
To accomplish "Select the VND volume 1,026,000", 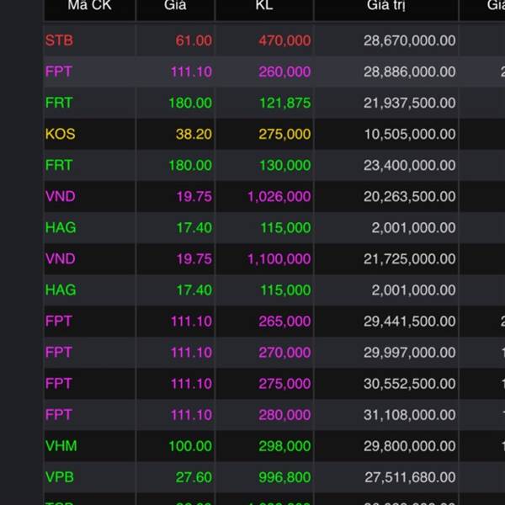I will (279, 196).
